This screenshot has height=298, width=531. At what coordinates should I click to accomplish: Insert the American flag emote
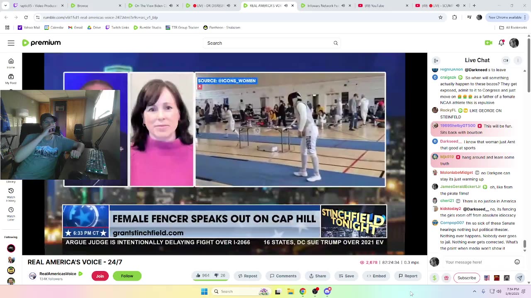(x=487, y=278)
